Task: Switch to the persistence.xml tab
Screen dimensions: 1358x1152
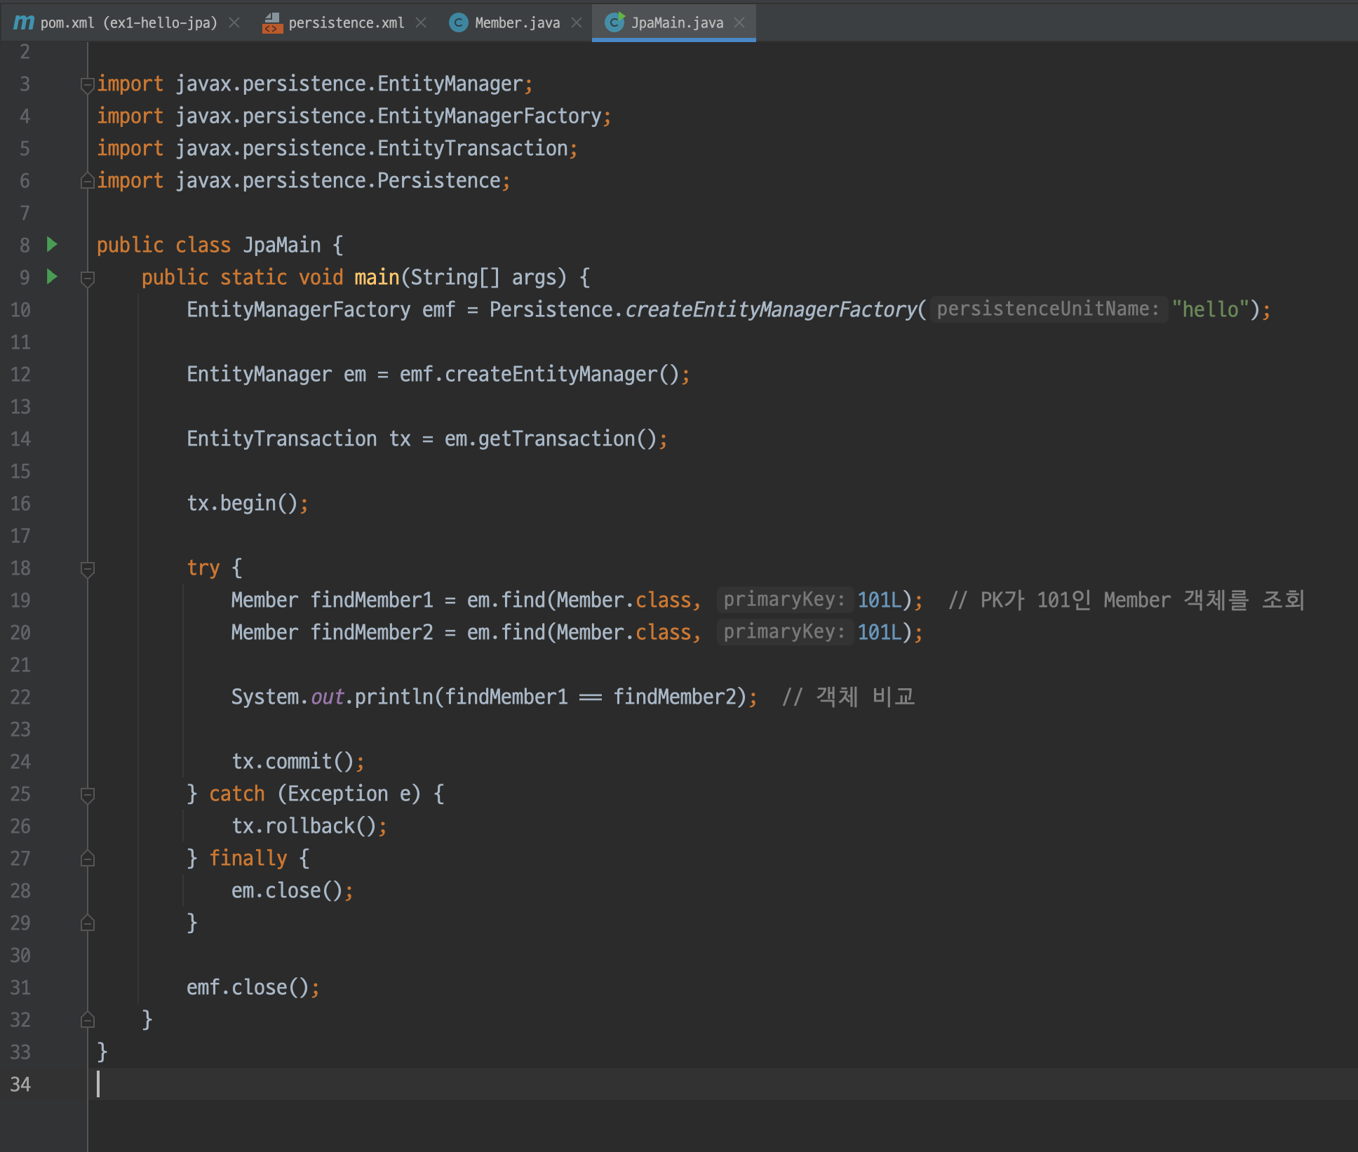Action: pos(346,22)
